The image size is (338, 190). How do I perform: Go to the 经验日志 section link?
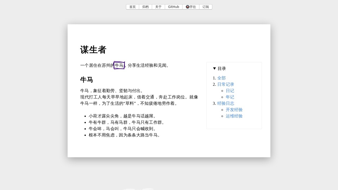tap(226, 103)
